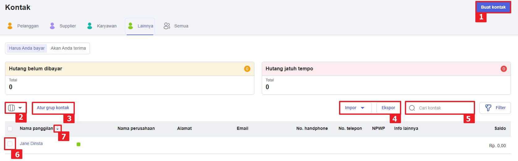The width and height of the screenshot is (518, 161).
Task: Click the purple Supplier person icon
Action: pyautogui.click(x=52, y=26)
